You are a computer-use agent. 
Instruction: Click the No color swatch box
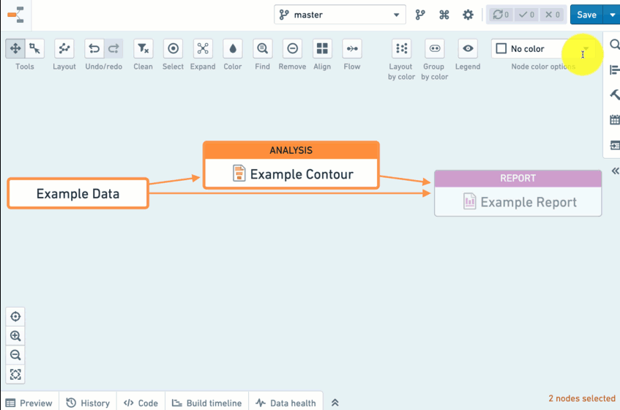(x=501, y=48)
